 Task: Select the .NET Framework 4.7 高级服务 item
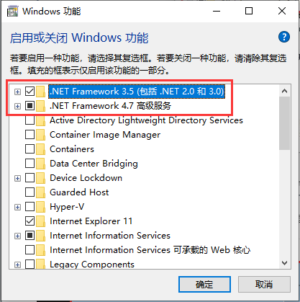click(x=110, y=106)
